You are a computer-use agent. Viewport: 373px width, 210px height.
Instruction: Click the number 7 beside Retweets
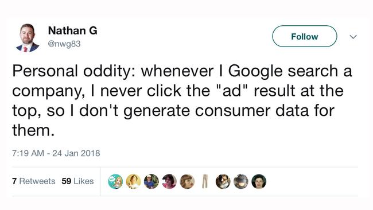14,181
